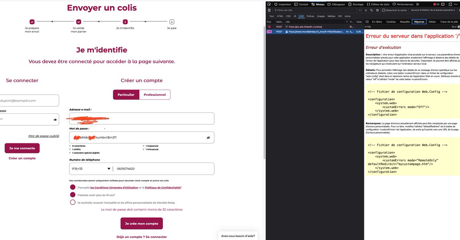
Task: Uncheck J'atteste avoir plus de 16 ans
Action: click(73, 195)
